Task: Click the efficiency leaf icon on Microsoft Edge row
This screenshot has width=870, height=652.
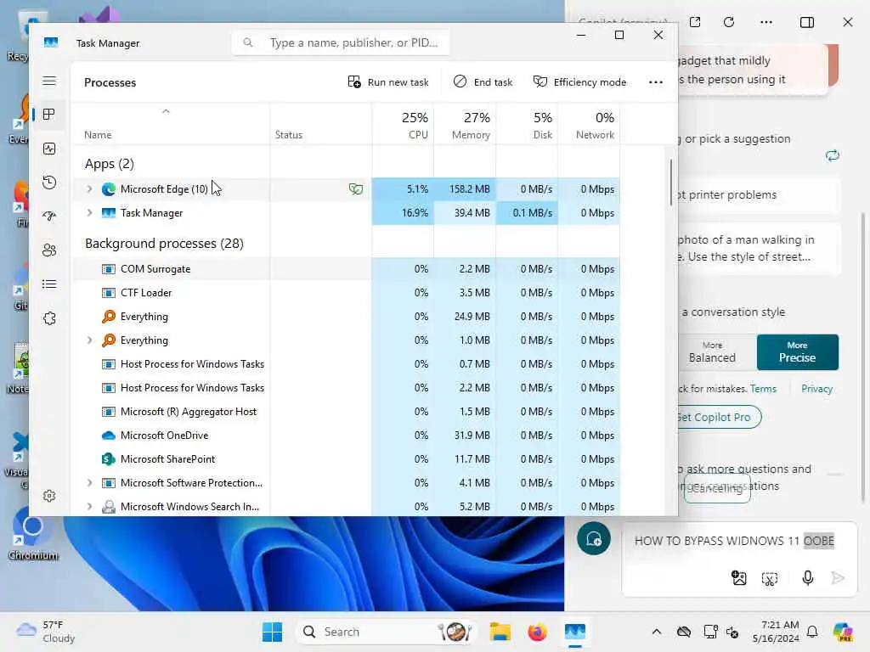Action: [x=356, y=189]
